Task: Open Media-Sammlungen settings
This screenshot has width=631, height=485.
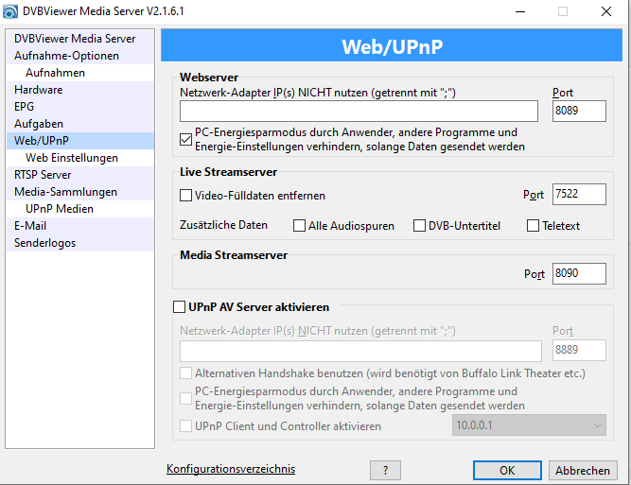Action: point(80,192)
